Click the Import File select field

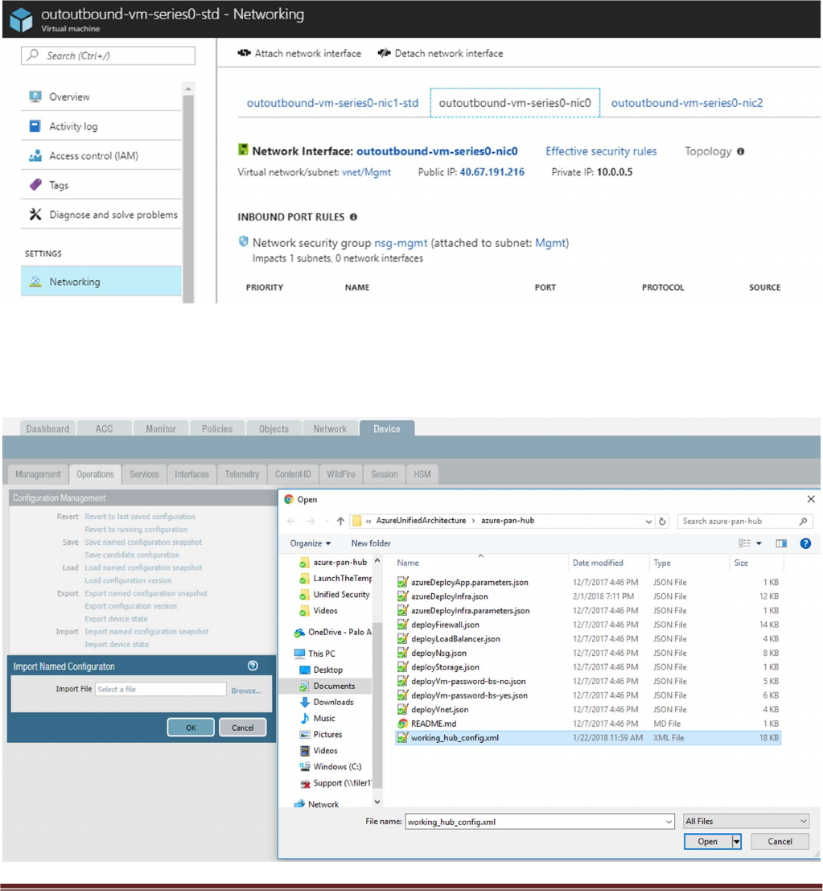coord(161,689)
